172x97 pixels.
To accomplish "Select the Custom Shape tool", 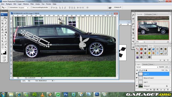I will (x=6, y=41).
